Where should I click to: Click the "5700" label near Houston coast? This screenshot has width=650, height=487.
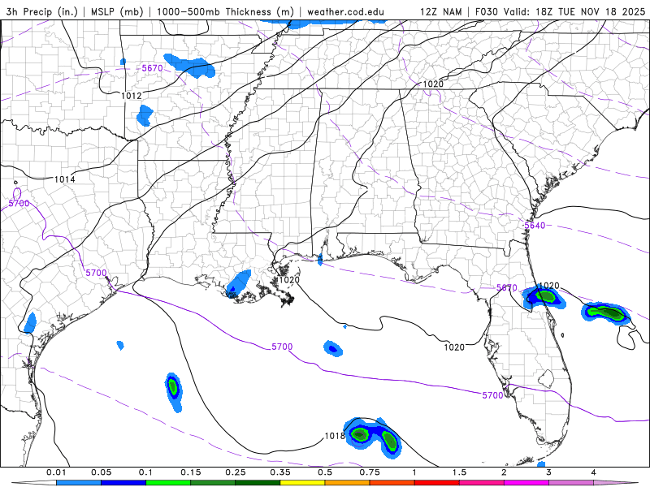pos(96,273)
